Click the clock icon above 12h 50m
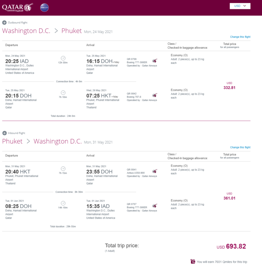The height and width of the screenshot is (264, 262). [63, 58]
